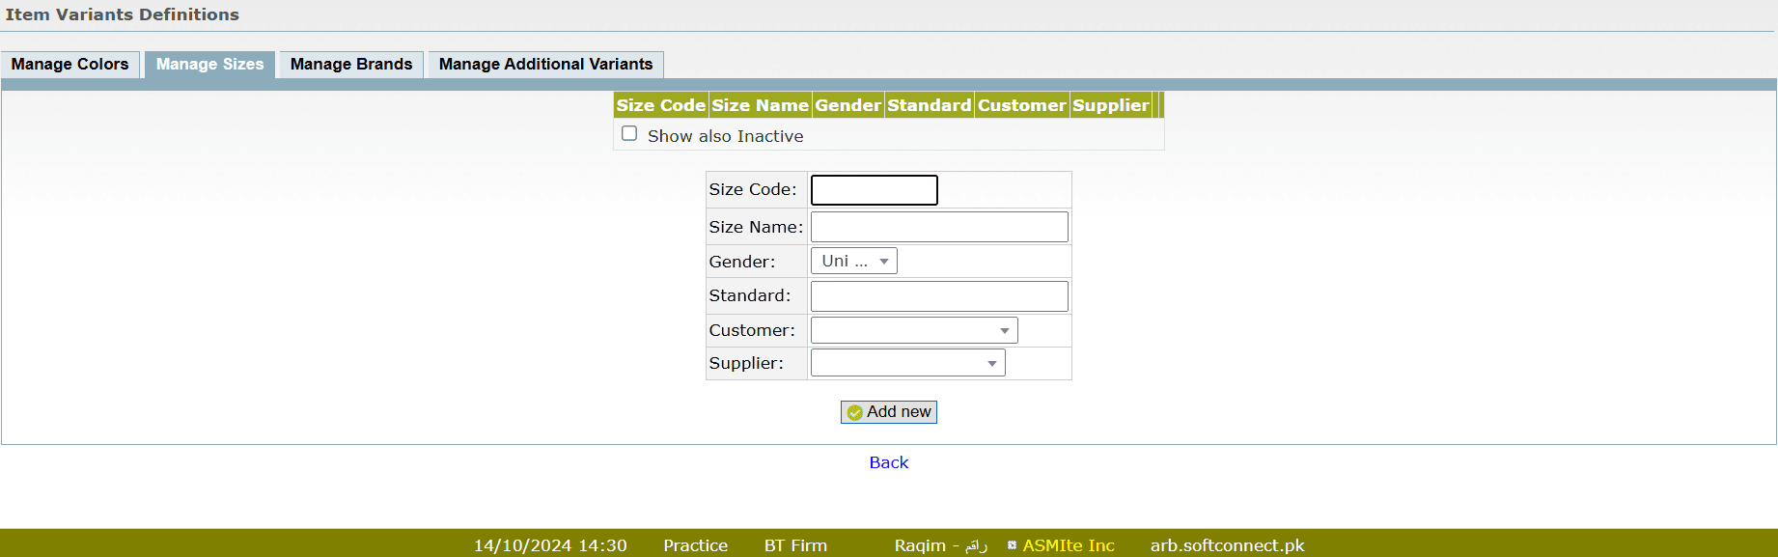Focus the Size Name text box
Image resolution: width=1778 pixels, height=557 pixels.
point(938,227)
